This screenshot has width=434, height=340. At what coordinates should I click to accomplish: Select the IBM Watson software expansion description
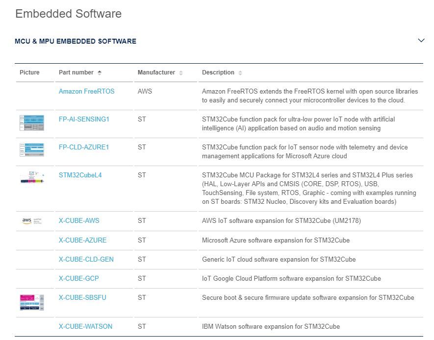pos(271,326)
